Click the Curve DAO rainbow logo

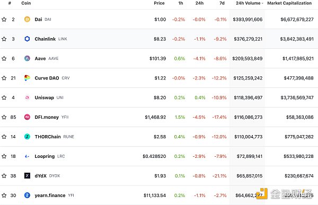click(x=27, y=78)
